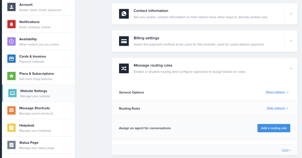Open the Availability menu item

[x=38, y=42]
